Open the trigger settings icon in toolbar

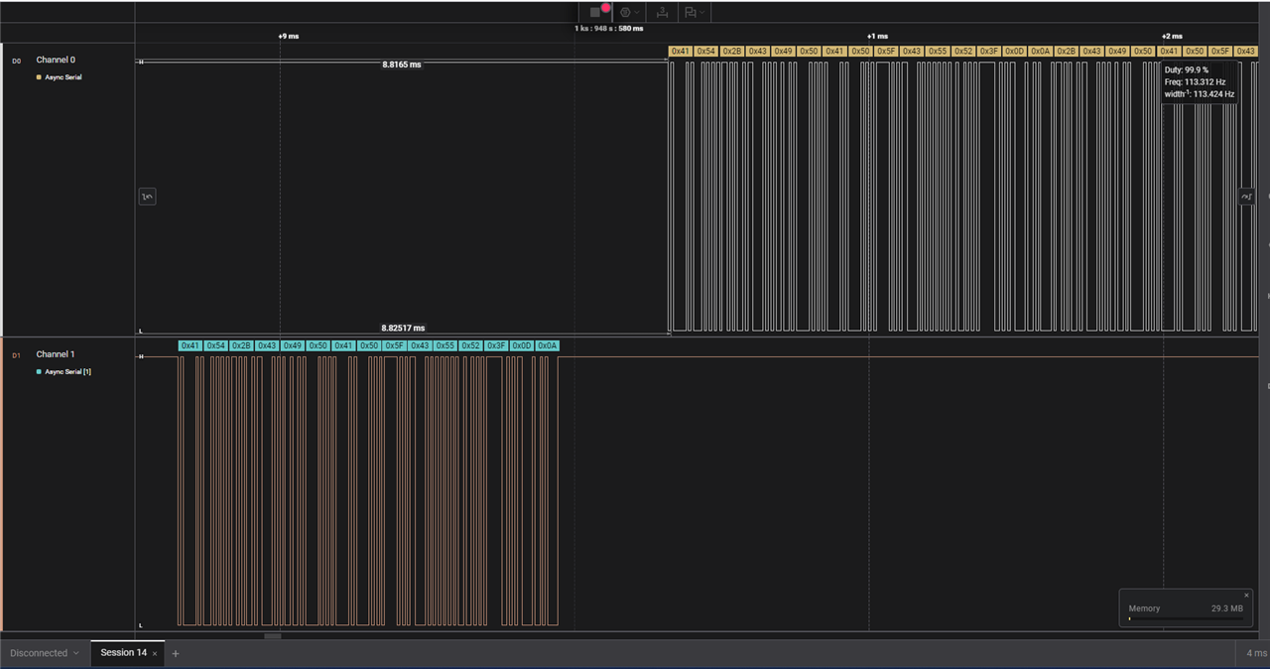point(625,12)
